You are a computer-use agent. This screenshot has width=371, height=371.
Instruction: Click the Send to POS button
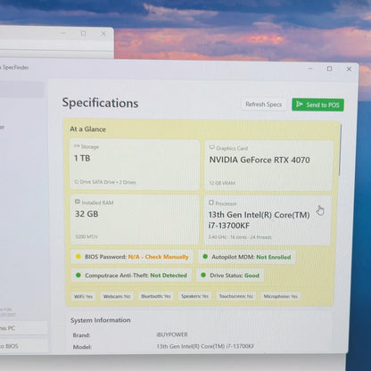[317, 104]
